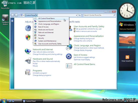This screenshot has height=103, width=138.
Task: Click the first quick launch taskbar icon
Action: coord(10,101)
